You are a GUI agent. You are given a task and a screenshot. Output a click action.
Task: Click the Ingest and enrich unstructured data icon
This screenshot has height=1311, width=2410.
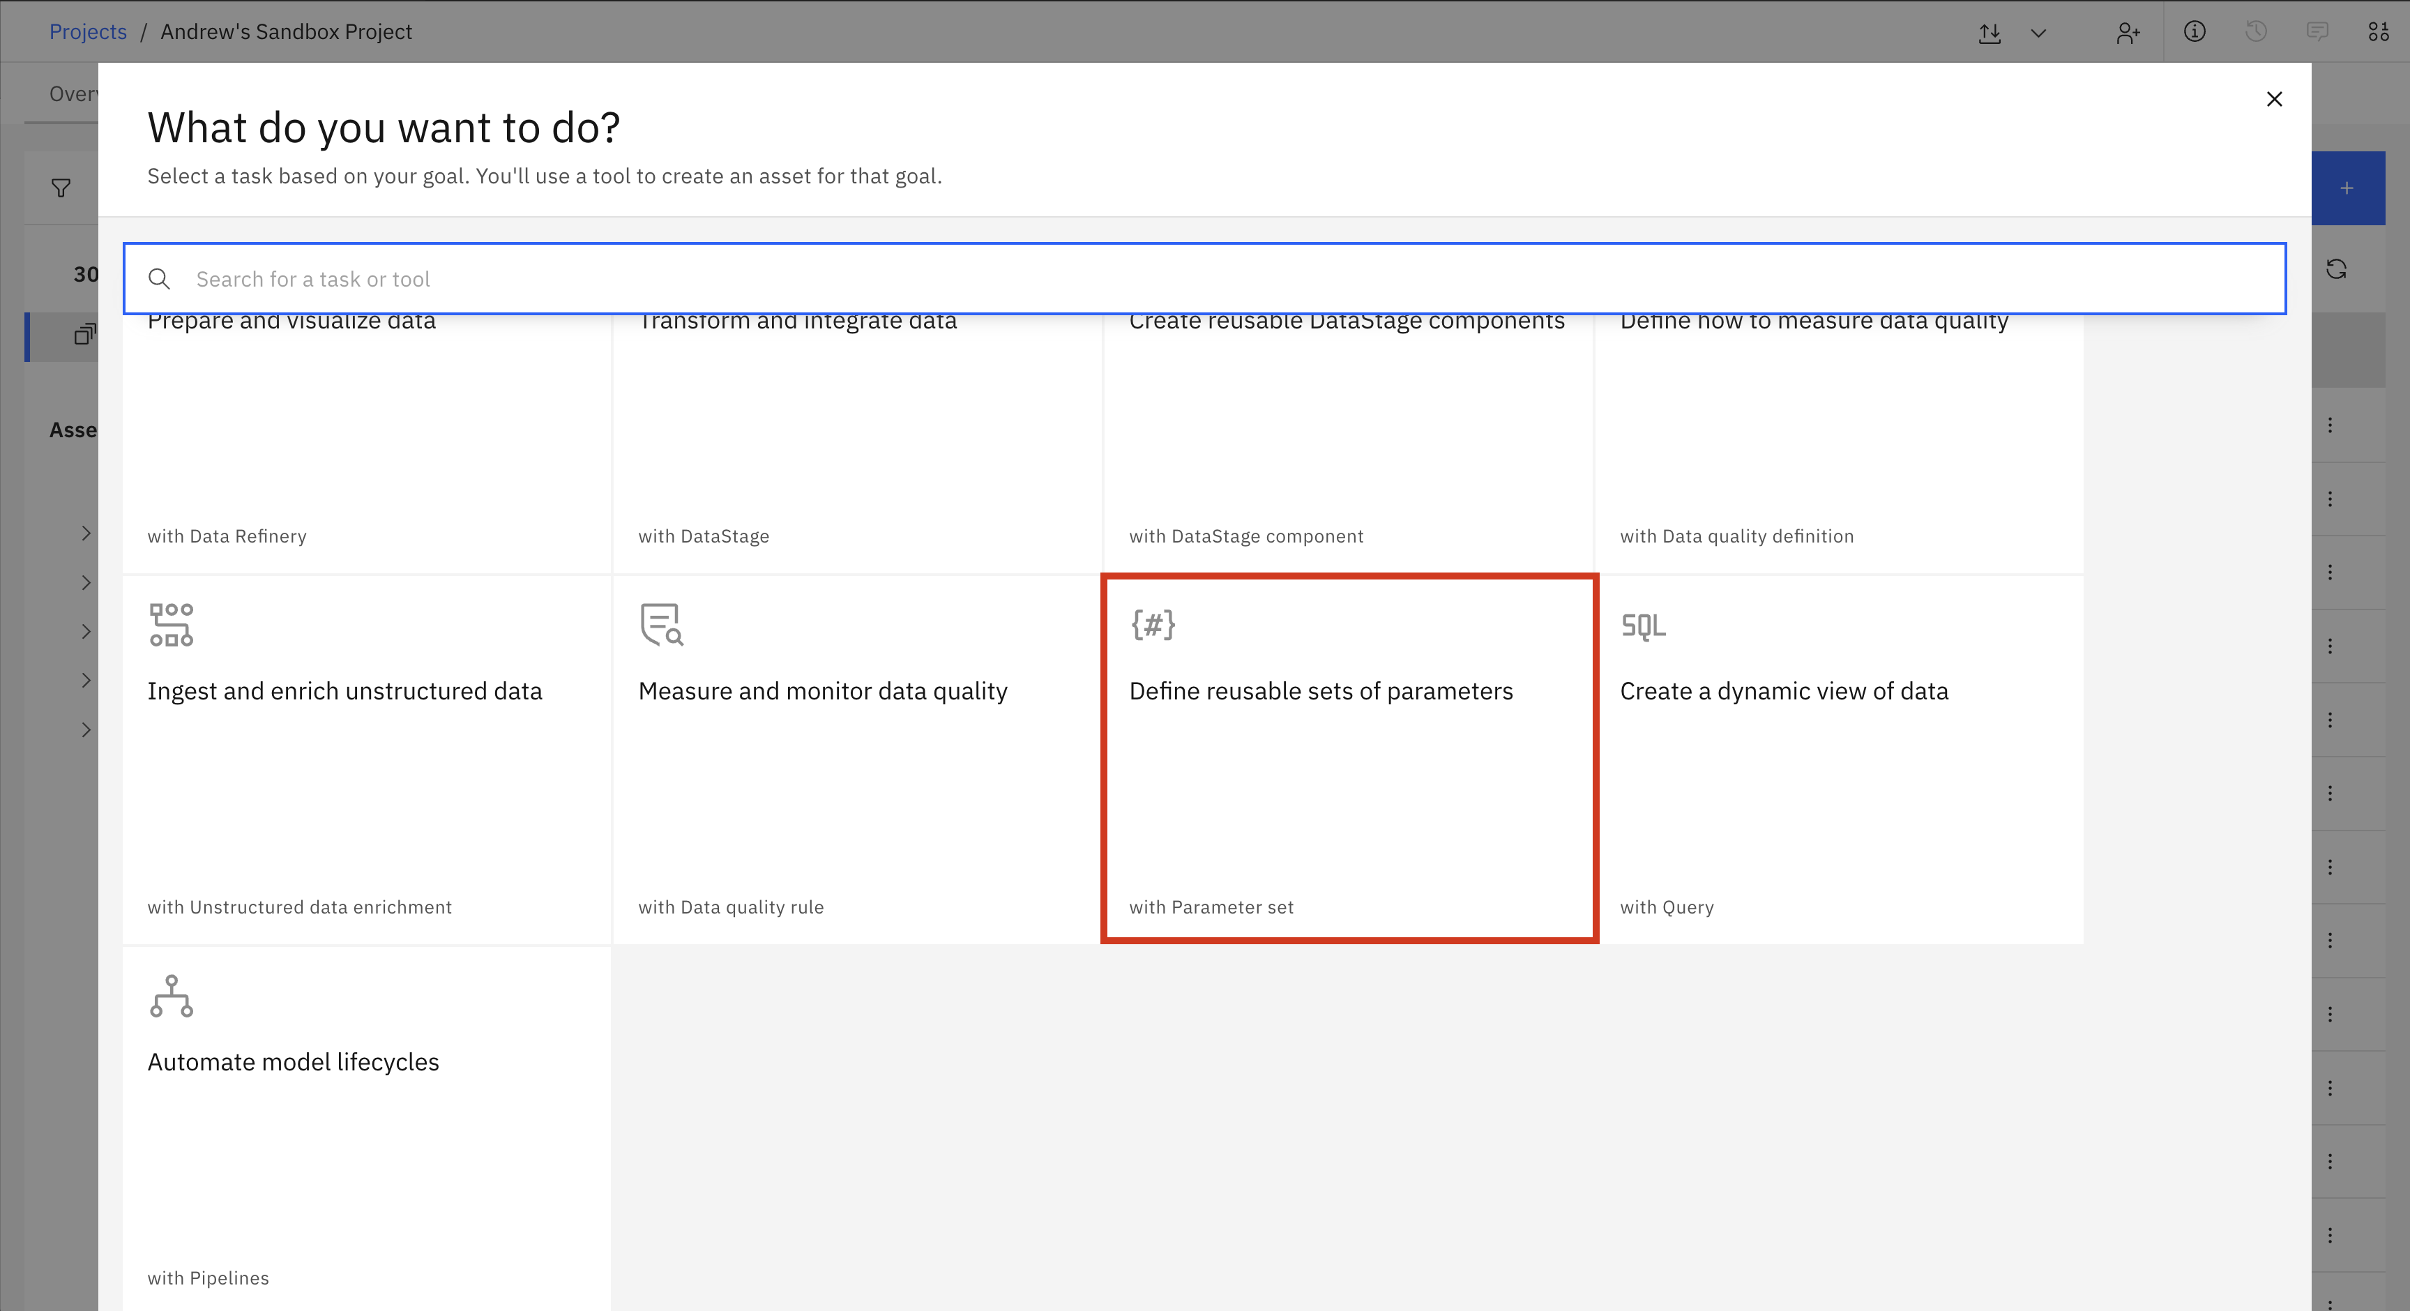tap(172, 624)
